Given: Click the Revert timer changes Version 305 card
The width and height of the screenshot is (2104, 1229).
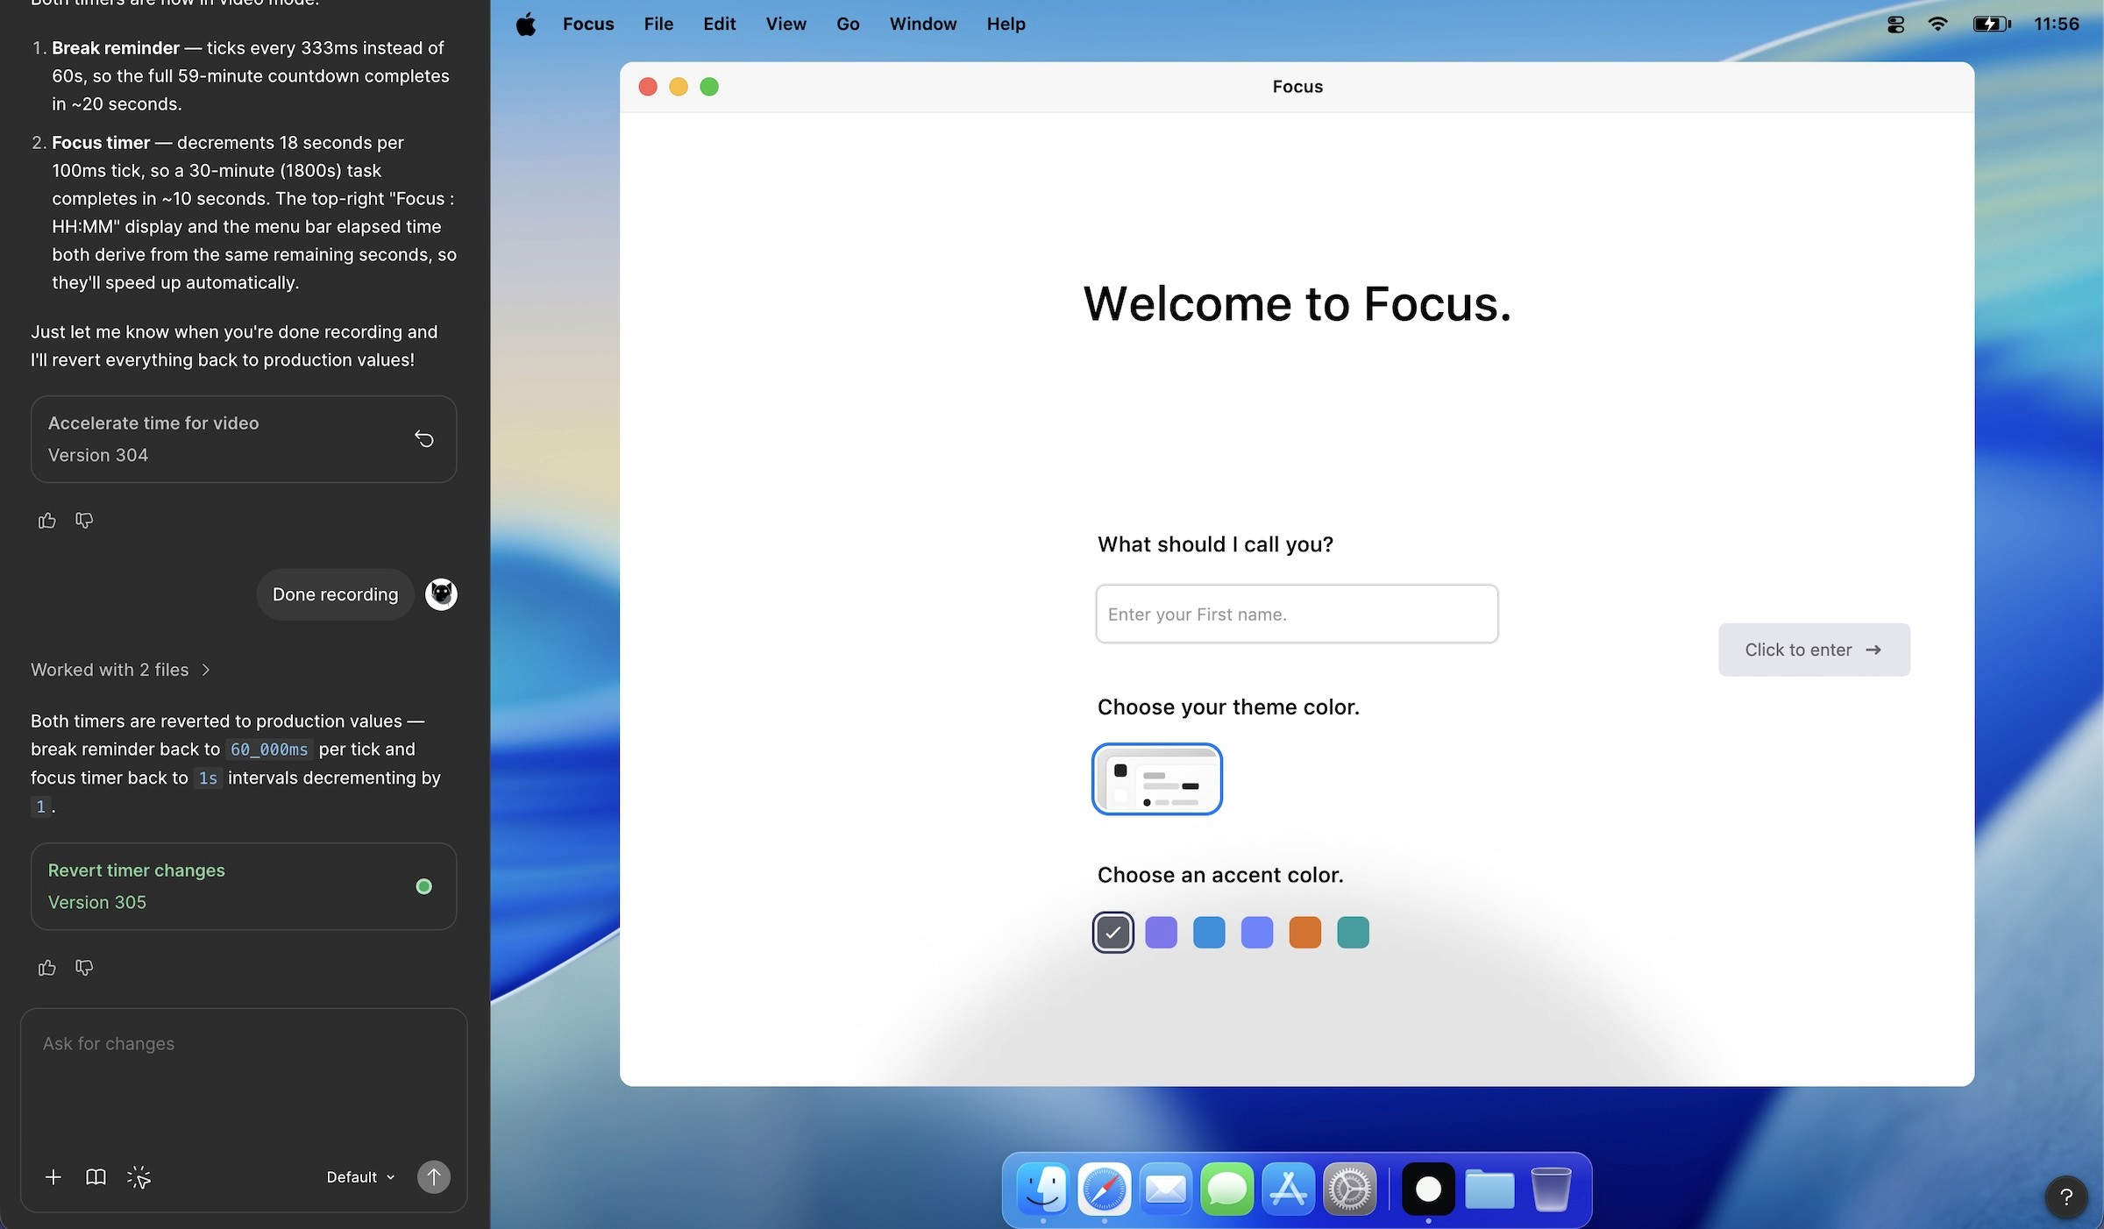Looking at the screenshot, I should pos(243,886).
